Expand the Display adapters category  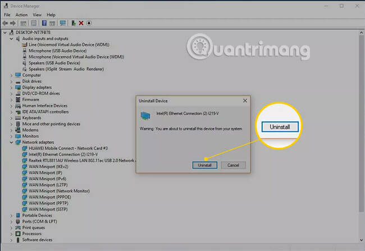click(x=11, y=87)
